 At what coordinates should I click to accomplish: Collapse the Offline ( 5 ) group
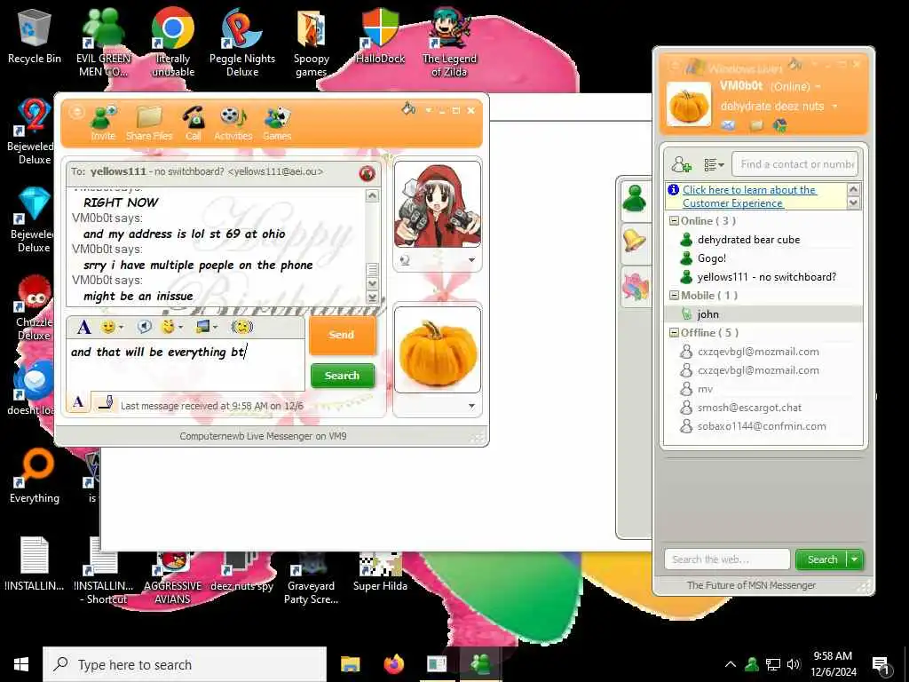(x=674, y=333)
